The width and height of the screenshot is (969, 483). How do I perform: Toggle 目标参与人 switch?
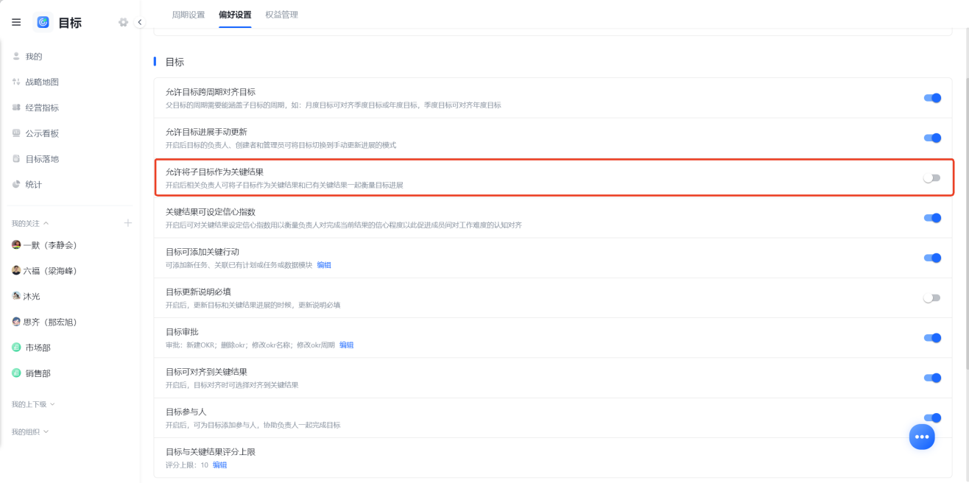pyautogui.click(x=932, y=417)
